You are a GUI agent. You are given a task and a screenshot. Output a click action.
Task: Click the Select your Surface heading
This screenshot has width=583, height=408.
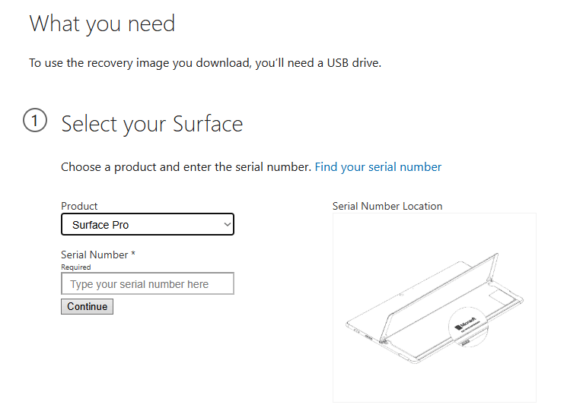[151, 124]
